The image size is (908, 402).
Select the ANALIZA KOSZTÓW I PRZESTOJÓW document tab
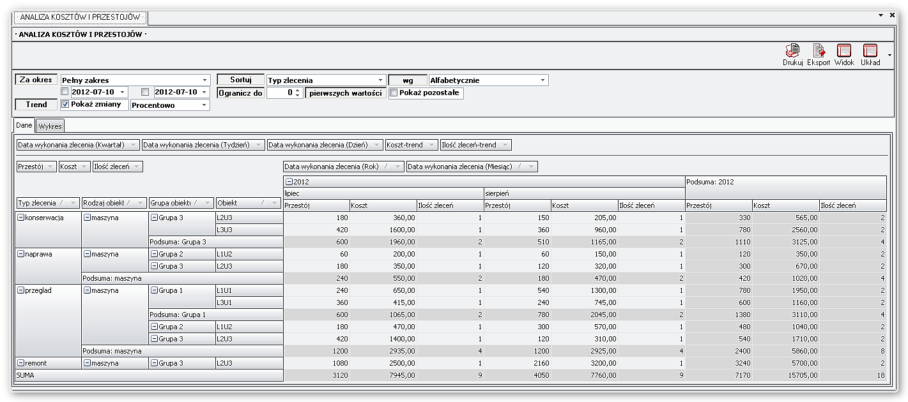click(80, 17)
